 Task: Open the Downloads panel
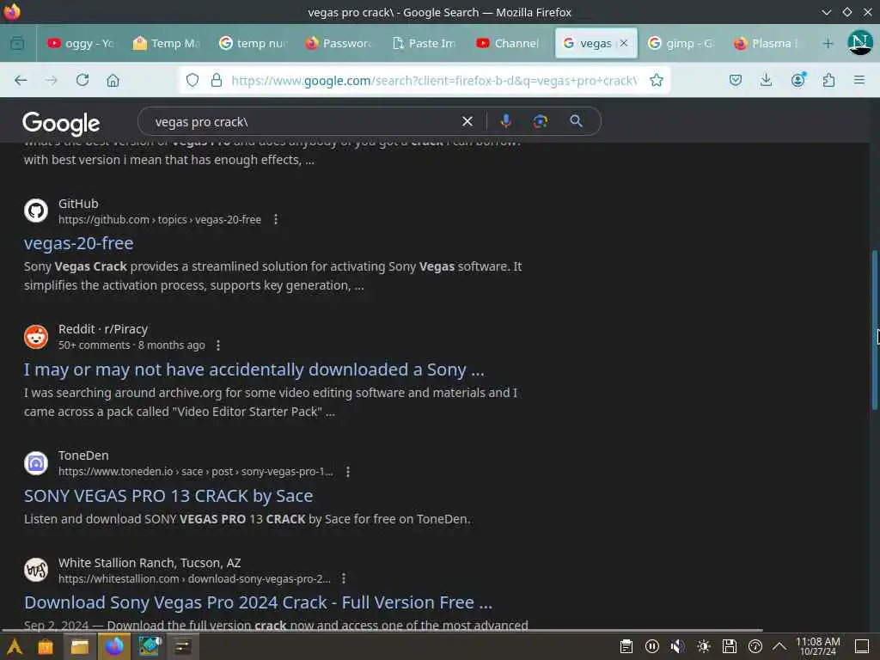point(766,80)
